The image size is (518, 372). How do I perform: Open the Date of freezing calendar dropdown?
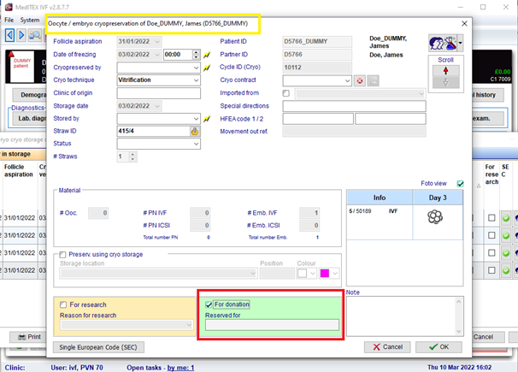pos(157,55)
